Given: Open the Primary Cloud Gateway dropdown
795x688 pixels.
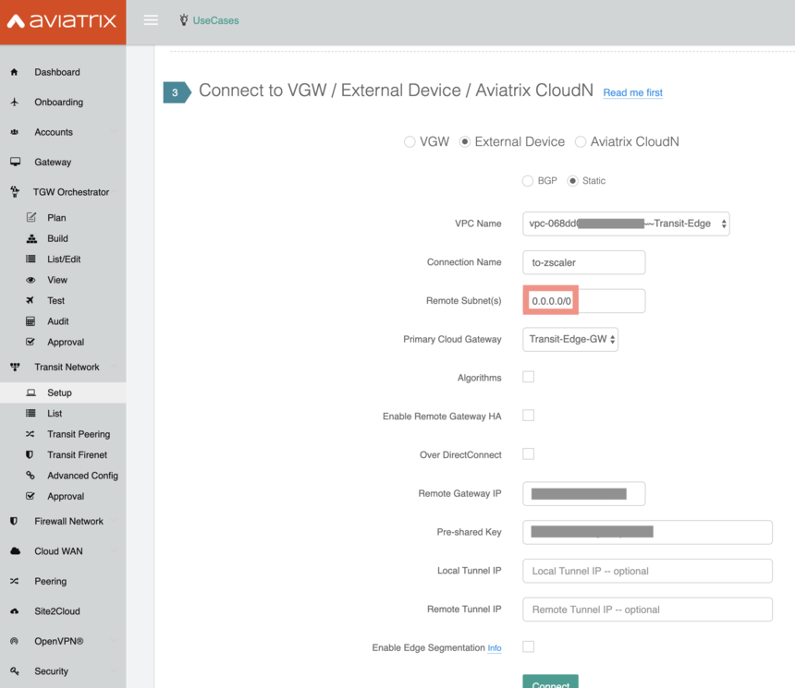Looking at the screenshot, I should click(570, 340).
